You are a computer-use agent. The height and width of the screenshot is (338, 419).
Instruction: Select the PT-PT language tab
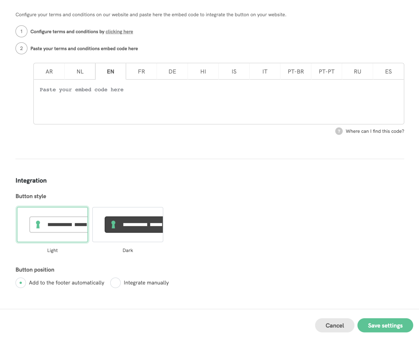(x=327, y=71)
